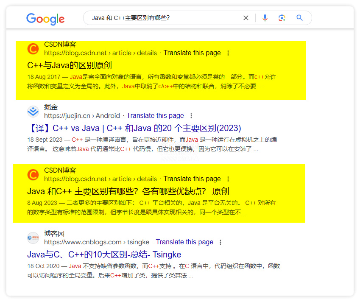Screen dimensions: 360x302
Task: Translate this page for the 8 Aug 2023 CSDN result
Action: pyautogui.click(x=192, y=179)
